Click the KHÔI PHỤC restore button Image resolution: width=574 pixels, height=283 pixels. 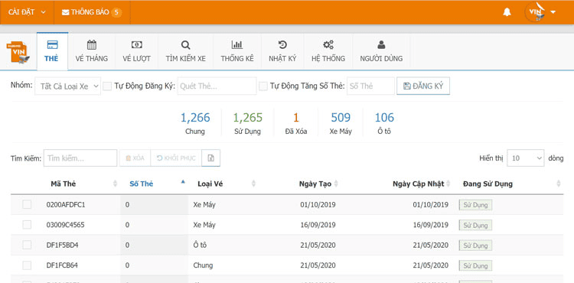click(x=176, y=158)
